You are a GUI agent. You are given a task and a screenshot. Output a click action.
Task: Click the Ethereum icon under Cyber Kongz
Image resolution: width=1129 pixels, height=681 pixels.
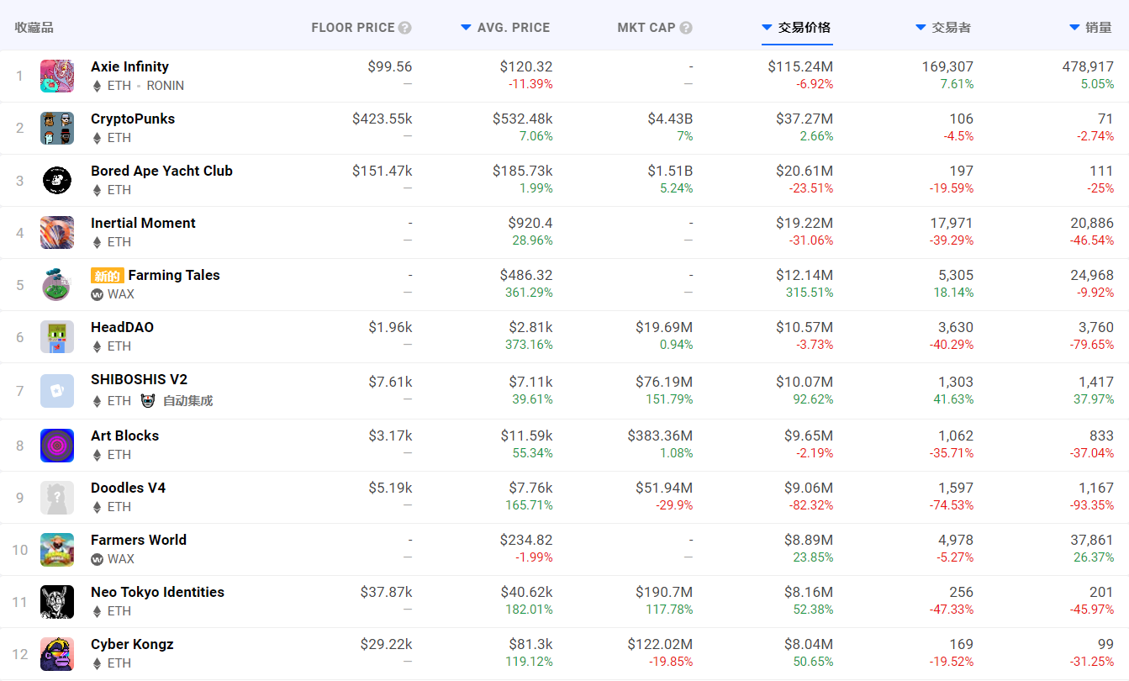click(97, 663)
